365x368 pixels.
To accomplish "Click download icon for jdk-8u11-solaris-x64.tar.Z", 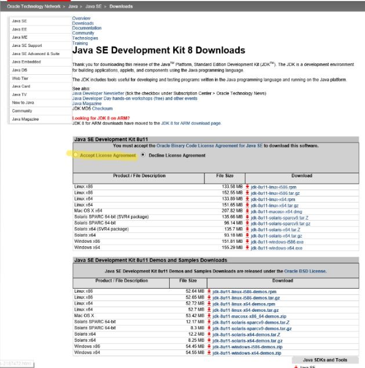I will click(247, 229).
